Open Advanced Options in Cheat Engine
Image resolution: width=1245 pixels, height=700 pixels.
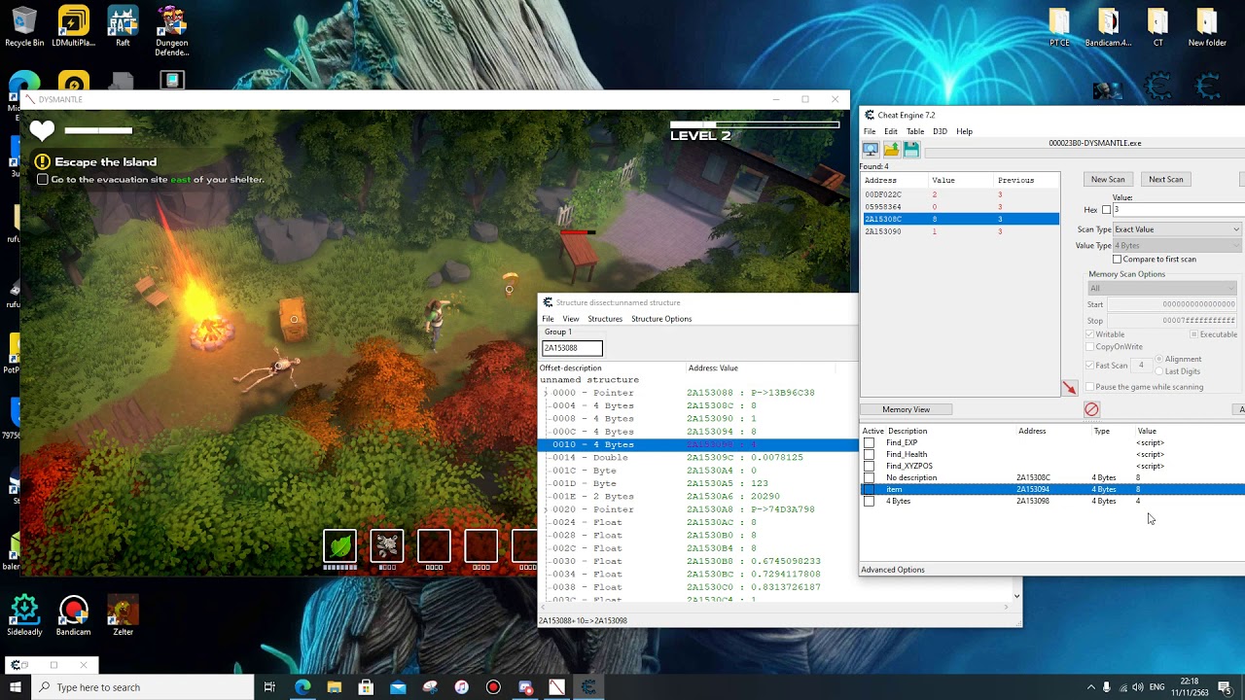coord(893,570)
